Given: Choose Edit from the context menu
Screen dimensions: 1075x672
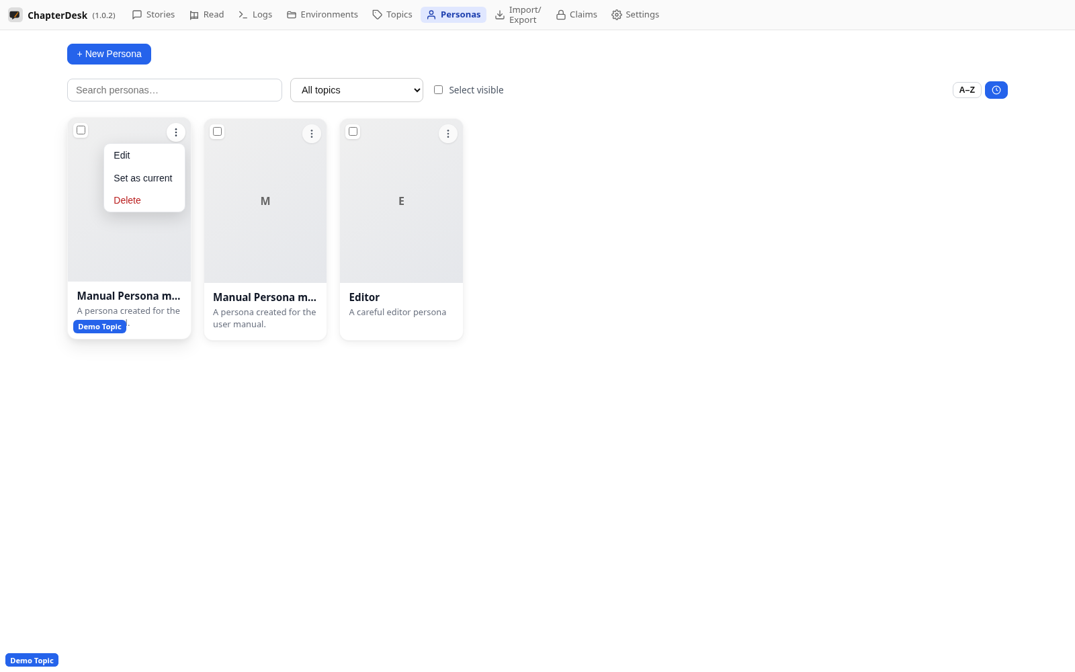Looking at the screenshot, I should (x=144, y=155).
